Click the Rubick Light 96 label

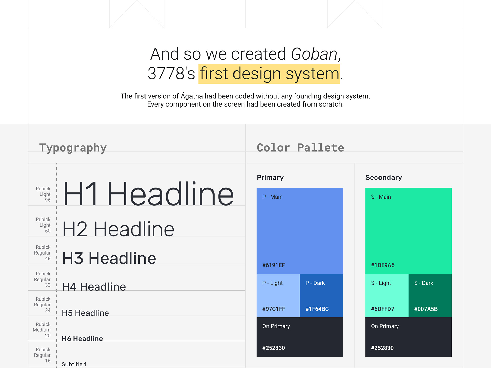[43, 194]
